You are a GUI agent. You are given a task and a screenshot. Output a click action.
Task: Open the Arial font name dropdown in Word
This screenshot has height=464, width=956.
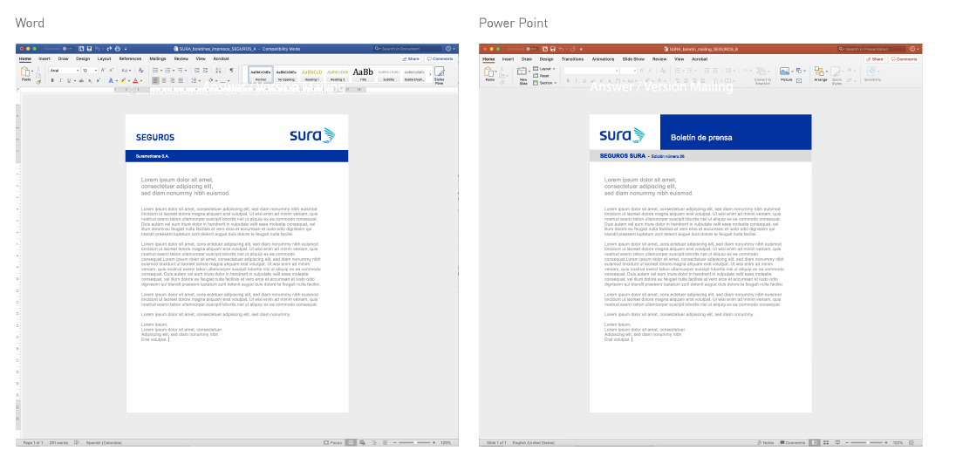77,70
